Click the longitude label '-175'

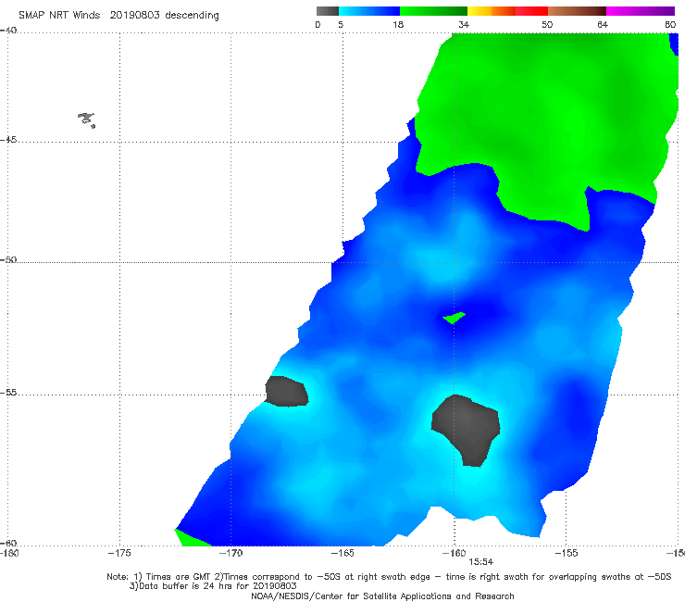point(119,553)
